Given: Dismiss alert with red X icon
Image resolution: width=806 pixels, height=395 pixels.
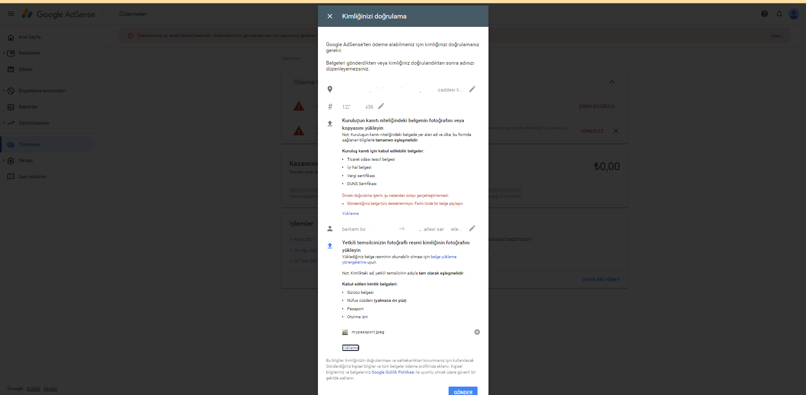Looking at the screenshot, I should (x=616, y=131).
